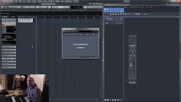Expand the Audio Fader inspector section
Screen dimensions: 181x102
coord(9,67)
